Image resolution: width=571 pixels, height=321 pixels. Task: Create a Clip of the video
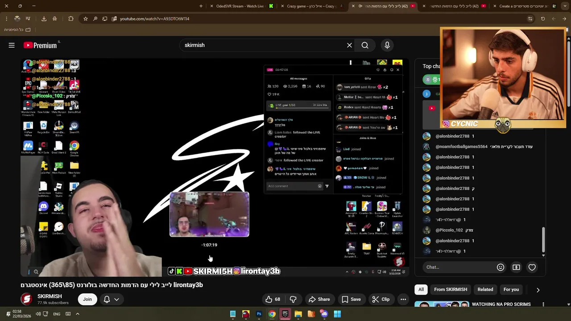pos(381,299)
